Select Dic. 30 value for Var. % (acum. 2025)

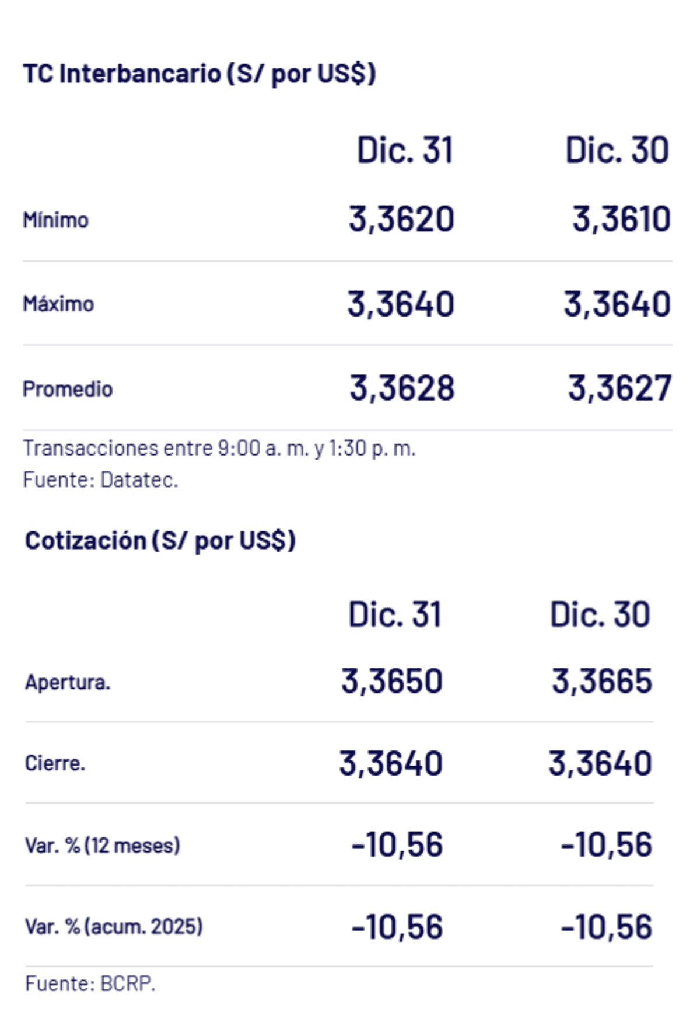click(x=607, y=927)
